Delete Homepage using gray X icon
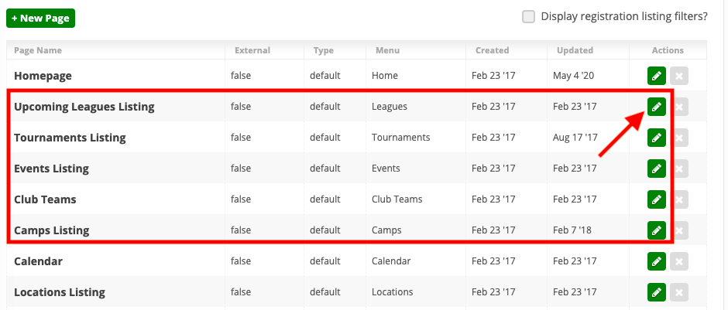The width and height of the screenshot is (728, 310). 678,76
